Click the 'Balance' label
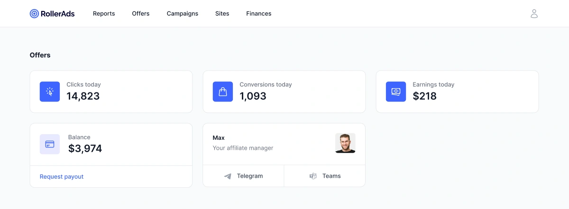The height and width of the screenshot is (209, 569). coord(79,137)
